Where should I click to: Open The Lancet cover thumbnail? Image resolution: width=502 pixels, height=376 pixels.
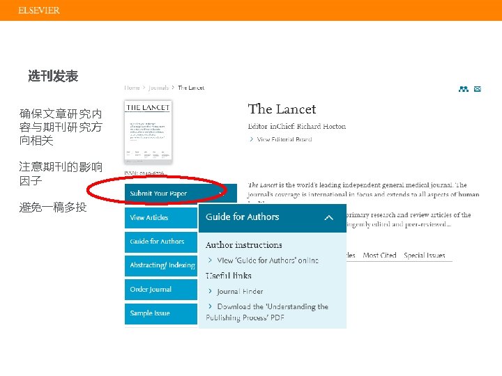click(149, 132)
